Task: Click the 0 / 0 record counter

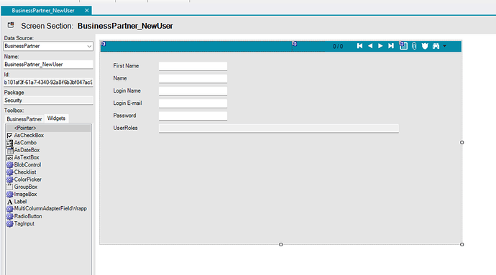Action: point(338,47)
